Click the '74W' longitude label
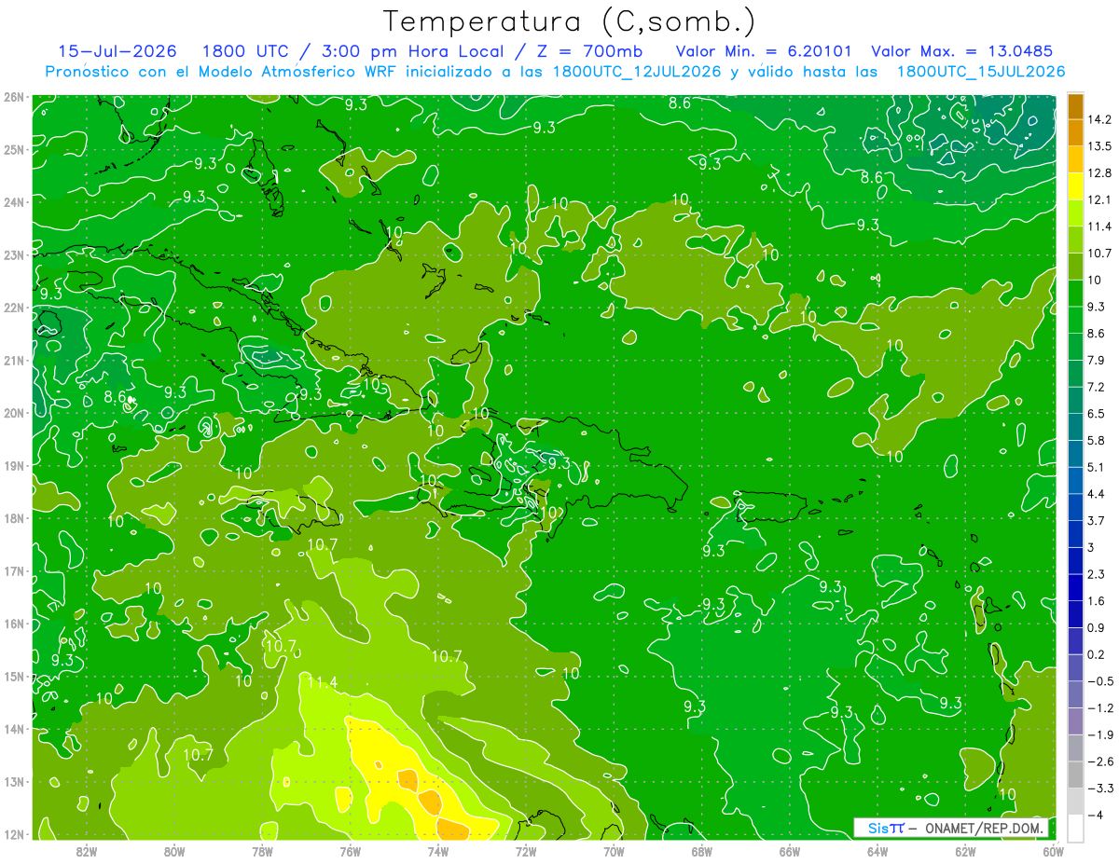 [x=438, y=851]
